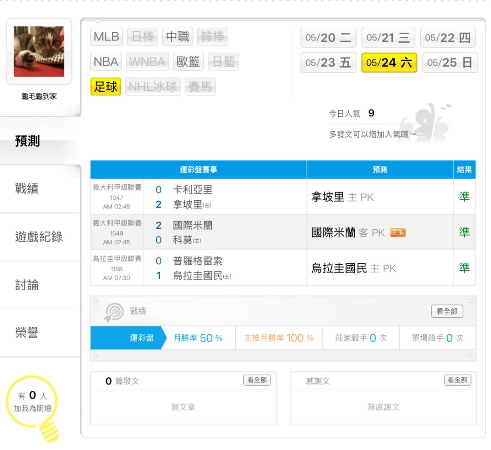Choose date 05/23 五
Viewport: 491px width, 450px height.
tap(328, 63)
